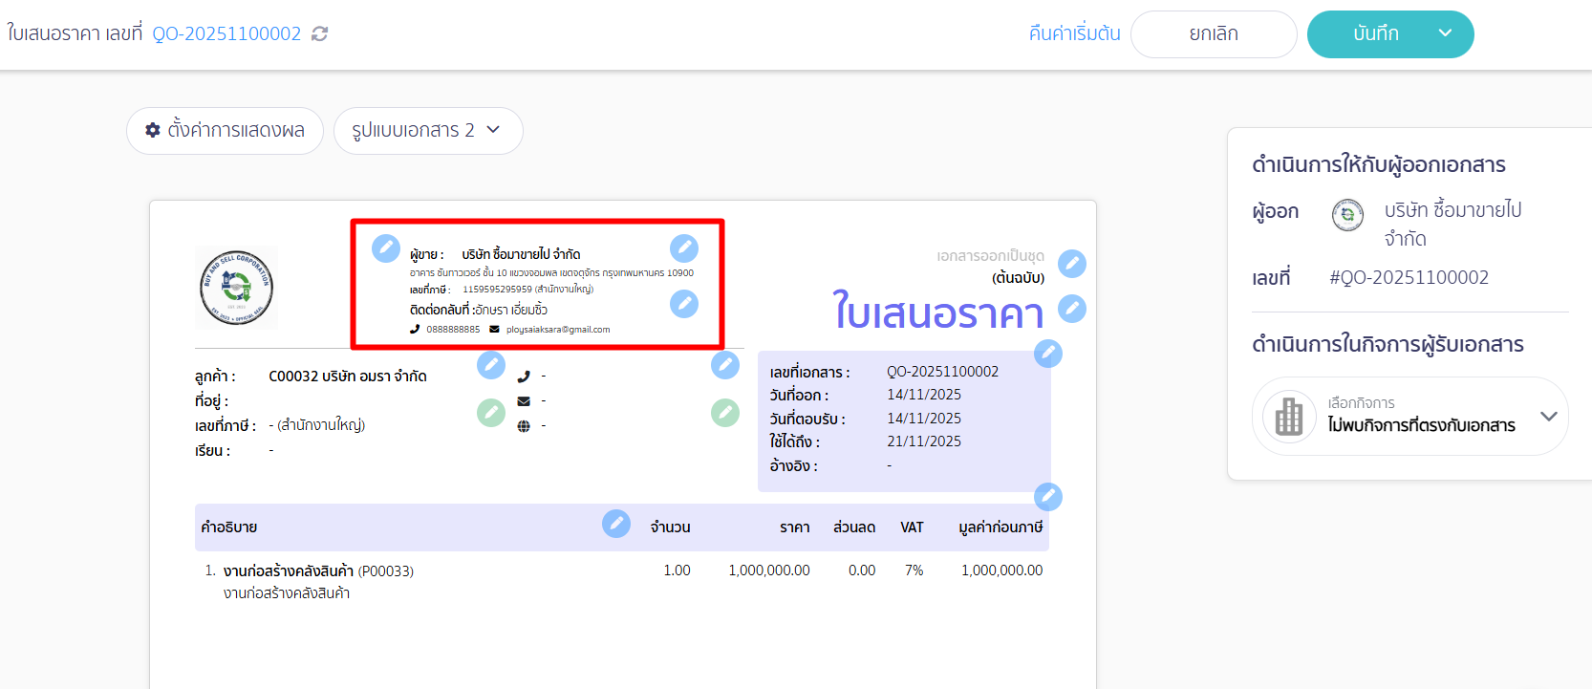Click the Buy and Sell Corporation logo on document
1592x689 pixels.
[237, 287]
